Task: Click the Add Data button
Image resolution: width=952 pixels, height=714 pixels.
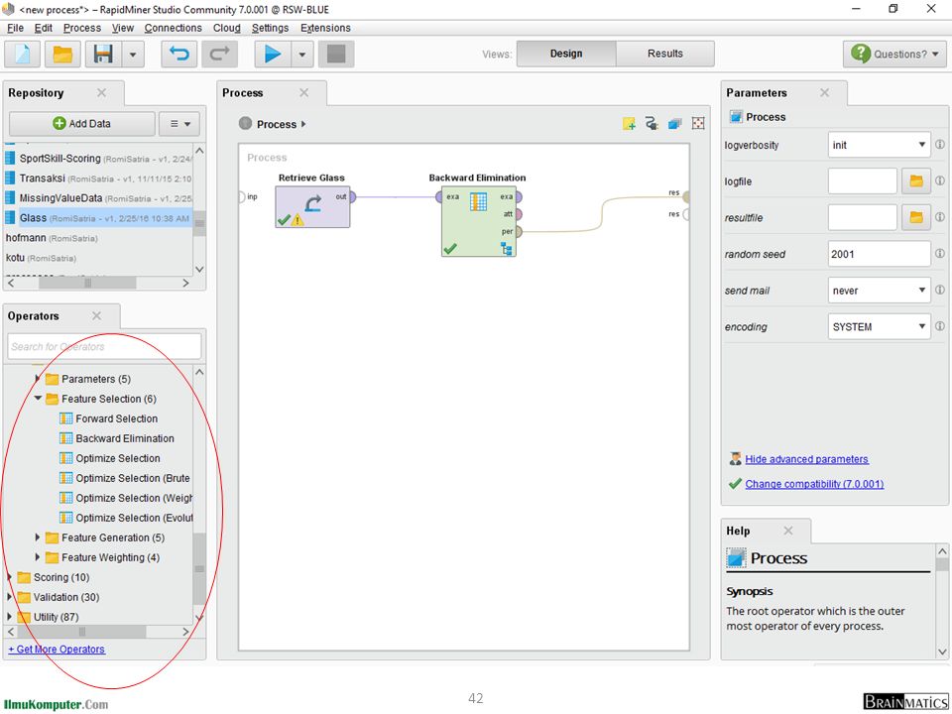Action: [82, 124]
